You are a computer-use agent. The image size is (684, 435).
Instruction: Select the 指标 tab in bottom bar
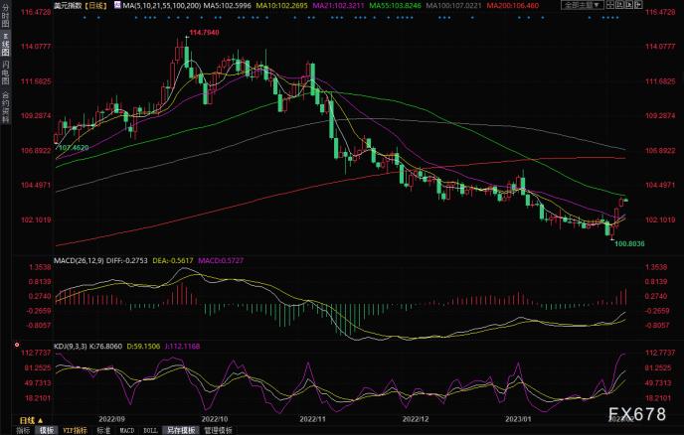click(x=23, y=430)
